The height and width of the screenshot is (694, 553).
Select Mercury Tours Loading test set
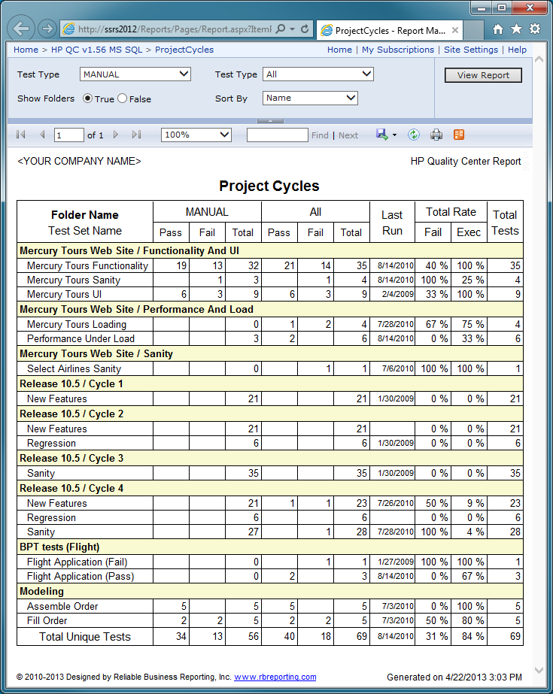pos(77,324)
